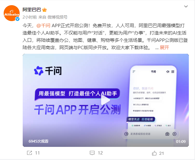195x160 pixels.
Task: Click the 千问 logo in video thumbnail
Action: tap(48, 71)
